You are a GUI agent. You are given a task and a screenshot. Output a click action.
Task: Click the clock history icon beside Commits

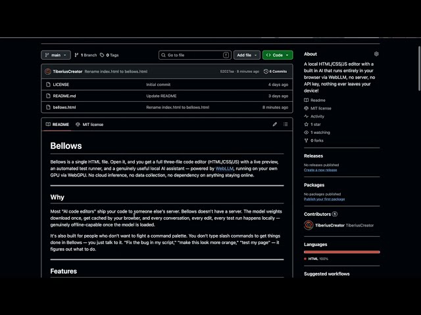pyautogui.click(x=266, y=72)
